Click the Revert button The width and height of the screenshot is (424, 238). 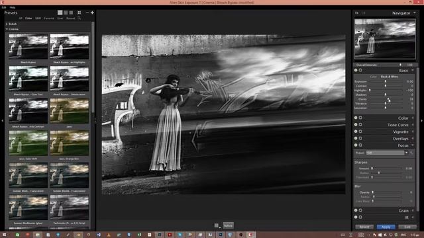point(364,227)
